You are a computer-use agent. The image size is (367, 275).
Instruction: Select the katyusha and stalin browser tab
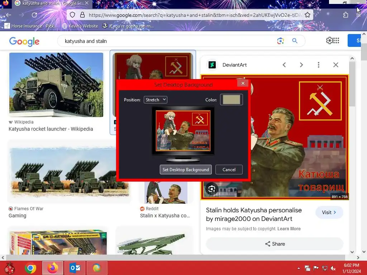(52, 3)
